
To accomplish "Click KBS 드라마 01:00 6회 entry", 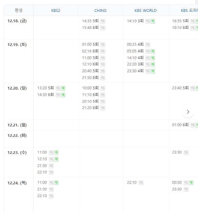I will click(180, 125).
